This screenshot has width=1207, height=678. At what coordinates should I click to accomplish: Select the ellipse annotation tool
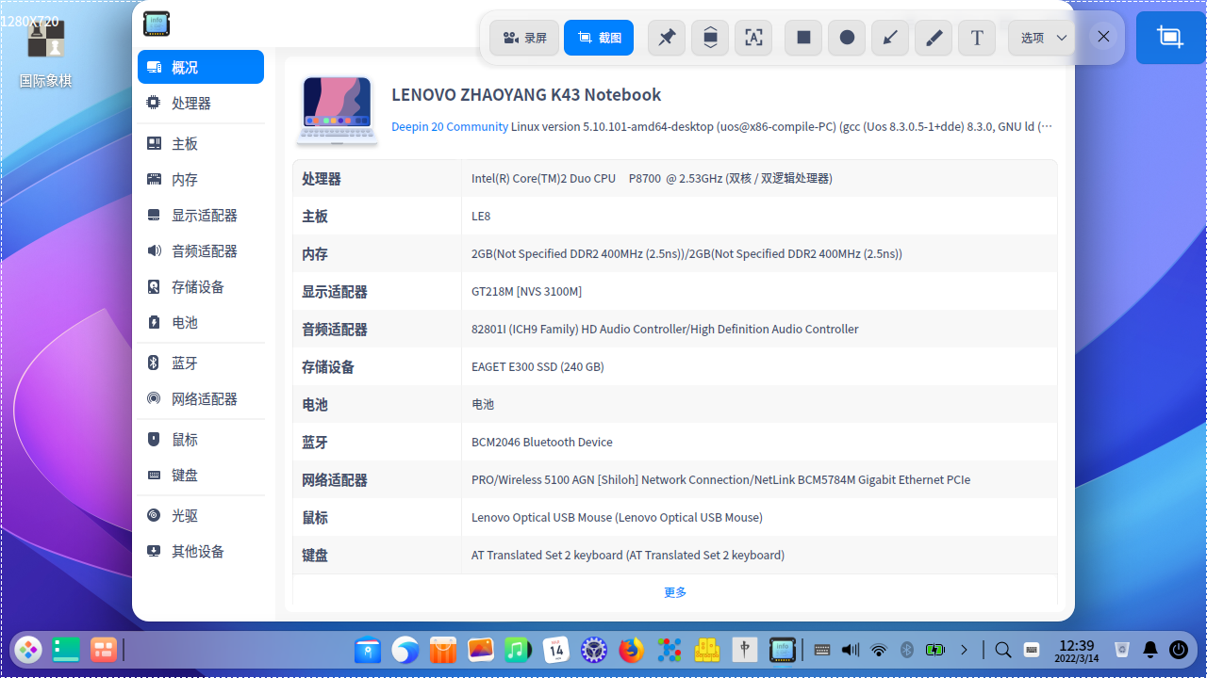pos(846,37)
